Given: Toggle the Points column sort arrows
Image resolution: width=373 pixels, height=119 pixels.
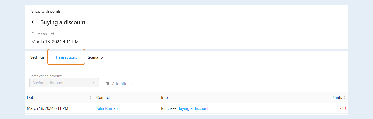Looking at the screenshot, I should 344,98.
